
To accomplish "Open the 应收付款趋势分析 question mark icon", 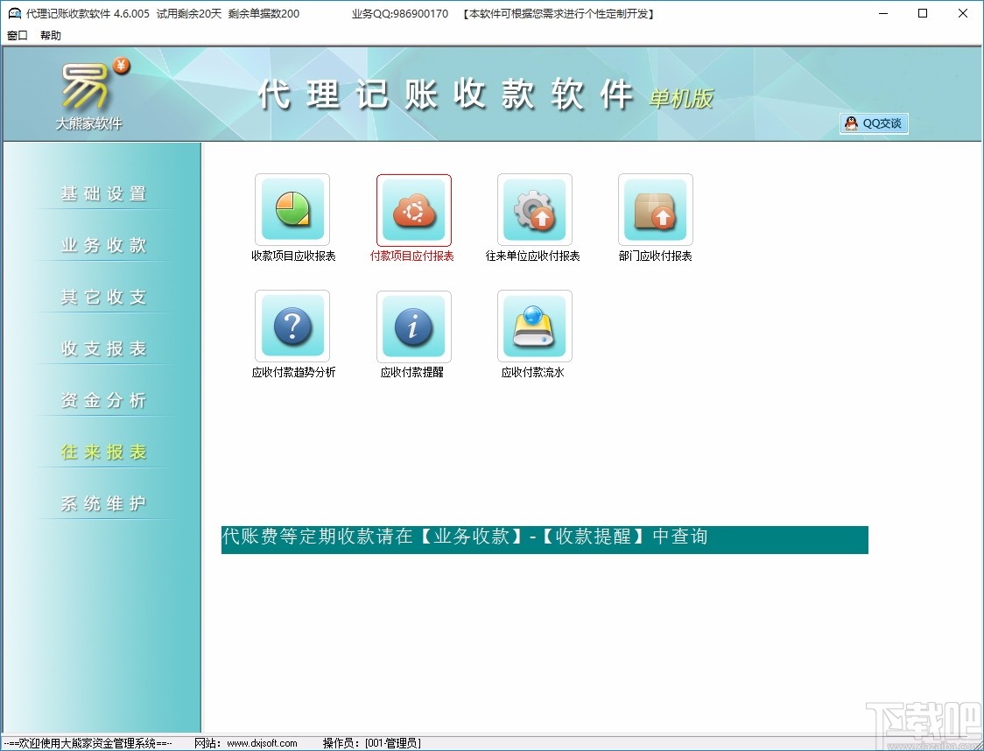I will 292,326.
